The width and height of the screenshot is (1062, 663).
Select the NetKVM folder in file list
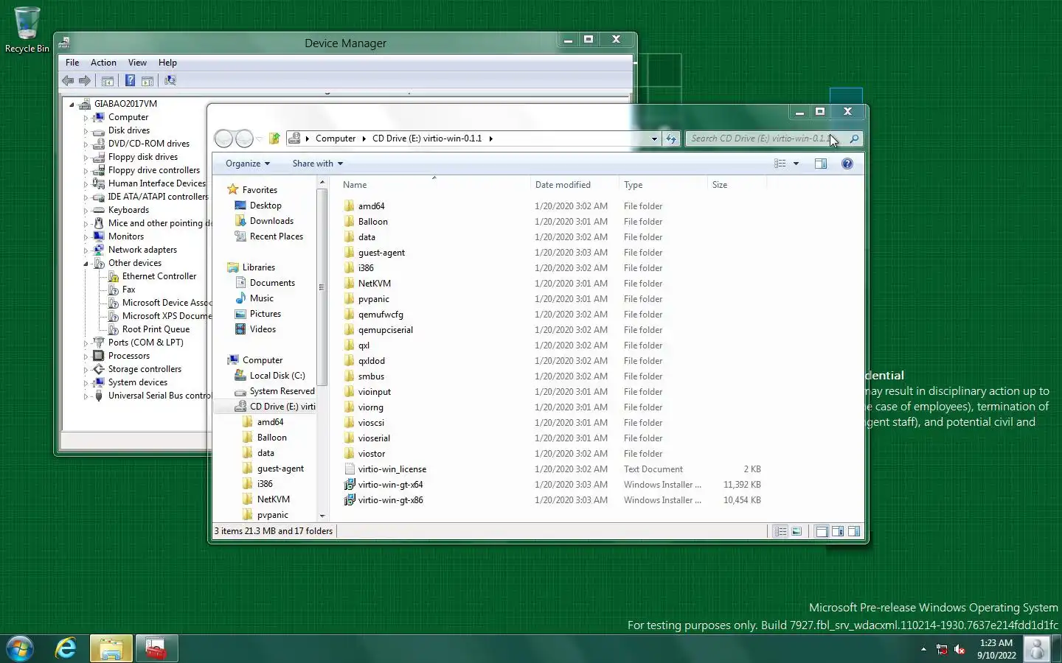point(374,284)
